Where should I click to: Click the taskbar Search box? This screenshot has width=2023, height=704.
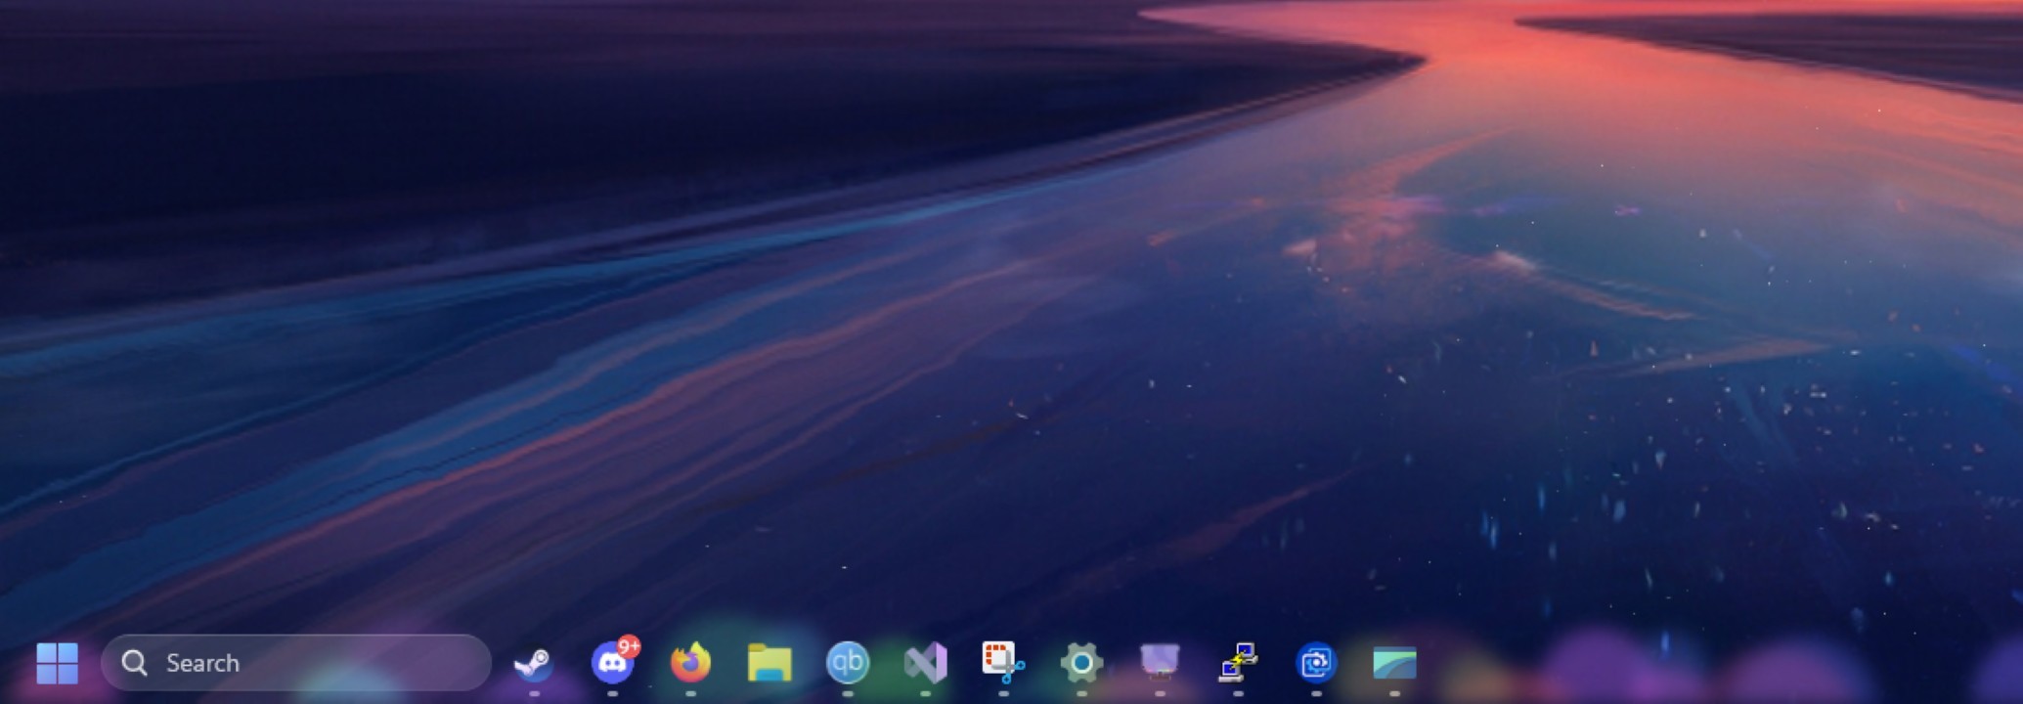tap(295, 663)
